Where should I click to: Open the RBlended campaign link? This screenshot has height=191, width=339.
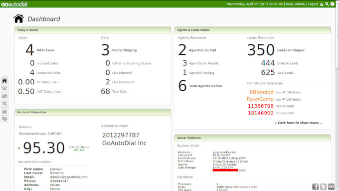(x=261, y=92)
